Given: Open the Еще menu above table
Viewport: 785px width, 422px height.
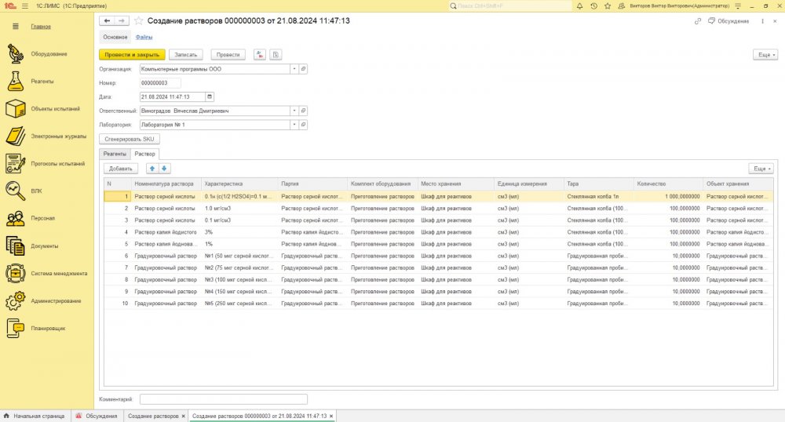Looking at the screenshot, I should tap(761, 169).
